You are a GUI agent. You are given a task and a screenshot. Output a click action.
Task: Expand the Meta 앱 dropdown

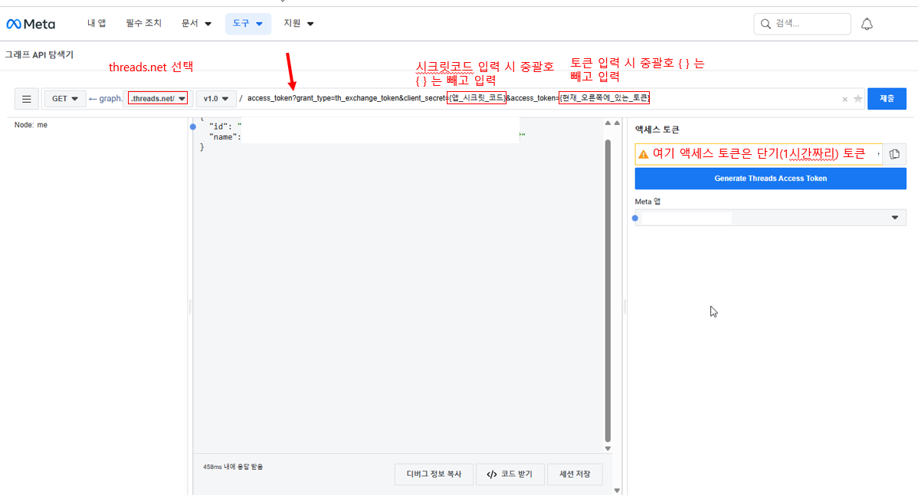point(770,218)
